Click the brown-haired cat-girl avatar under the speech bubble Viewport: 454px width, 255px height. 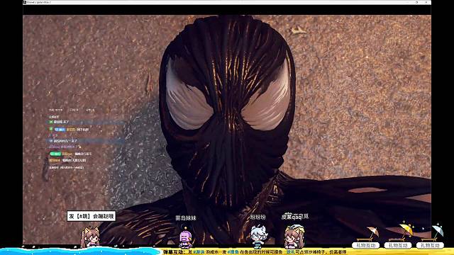[x=90, y=237]
